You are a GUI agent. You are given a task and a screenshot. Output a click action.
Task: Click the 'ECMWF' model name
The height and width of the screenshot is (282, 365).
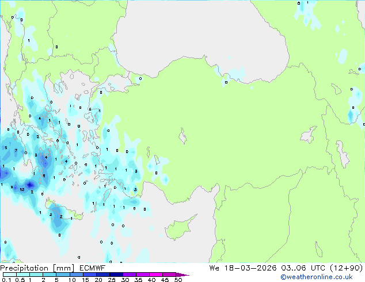tap(93, 268)
